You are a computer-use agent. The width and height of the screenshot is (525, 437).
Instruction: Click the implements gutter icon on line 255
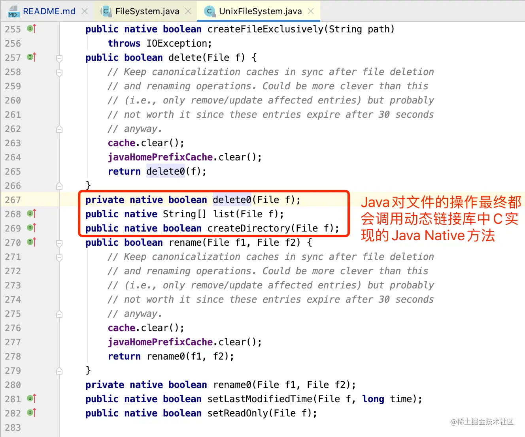click(32, 28)
